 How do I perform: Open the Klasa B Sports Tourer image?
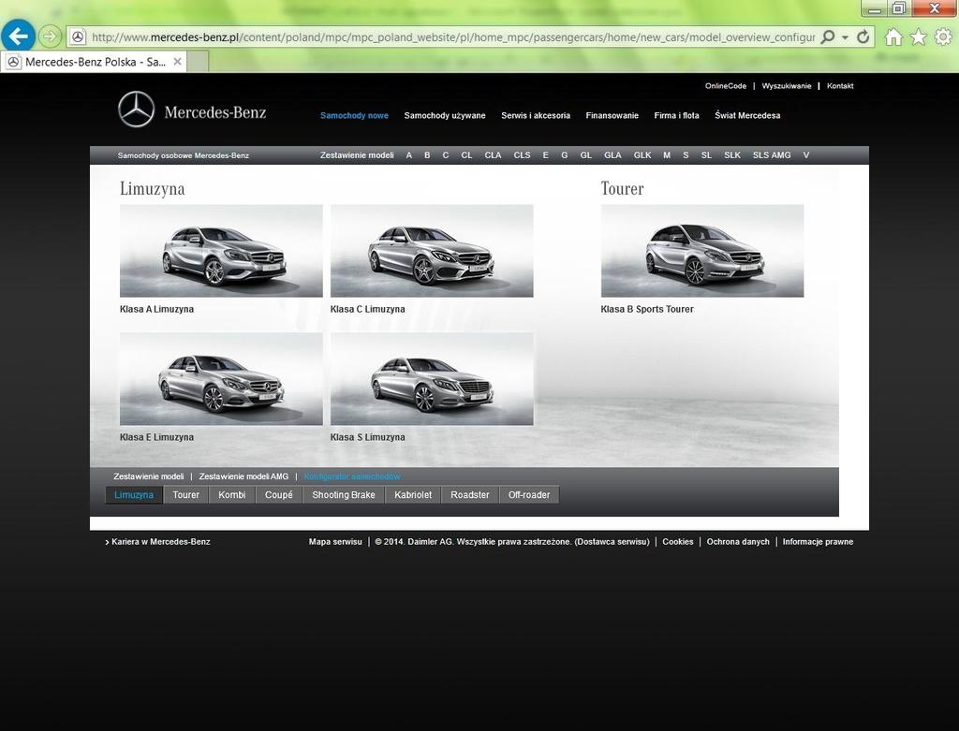702,251
